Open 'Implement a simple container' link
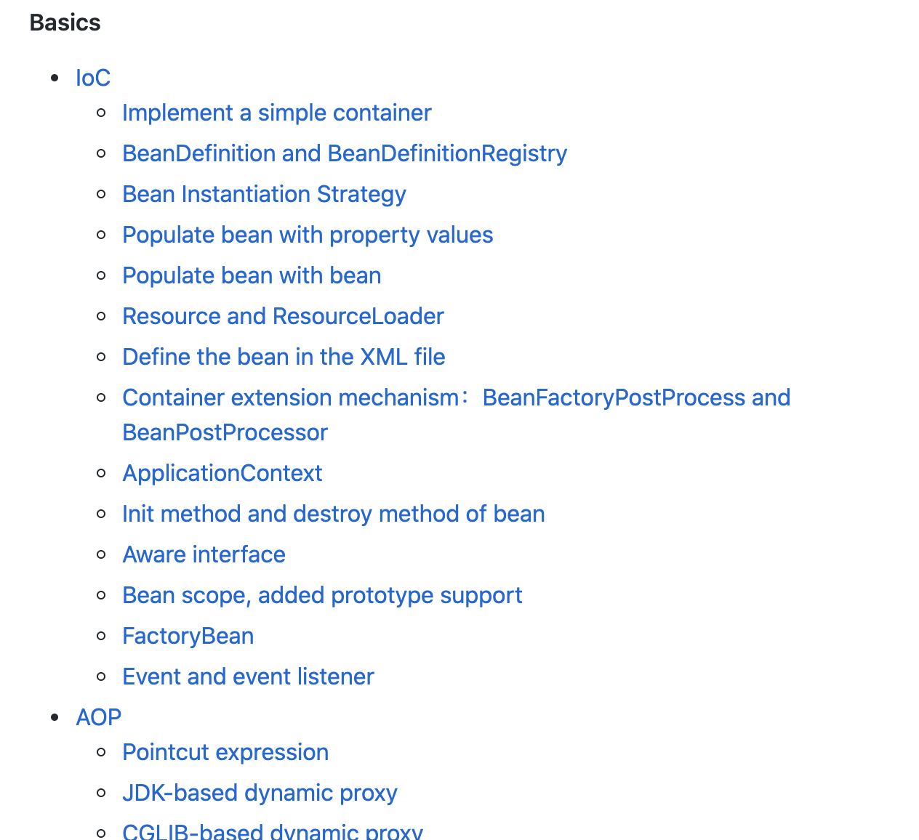The image size is (919, 840). coord(276,113)
